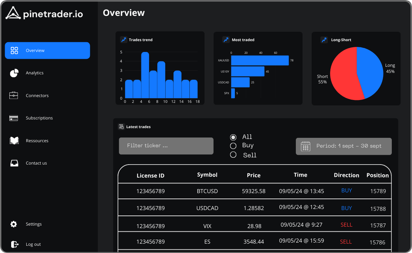Click the Symbol column header

(x=207, y=175)
